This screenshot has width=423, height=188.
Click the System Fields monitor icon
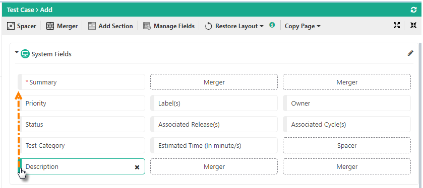point(25,54)
